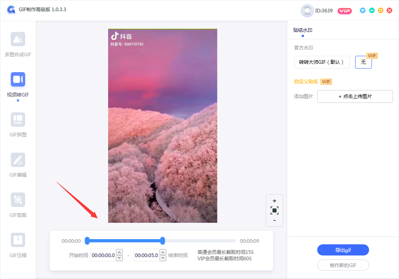Select 无 watermark option

tap(363, 62)
